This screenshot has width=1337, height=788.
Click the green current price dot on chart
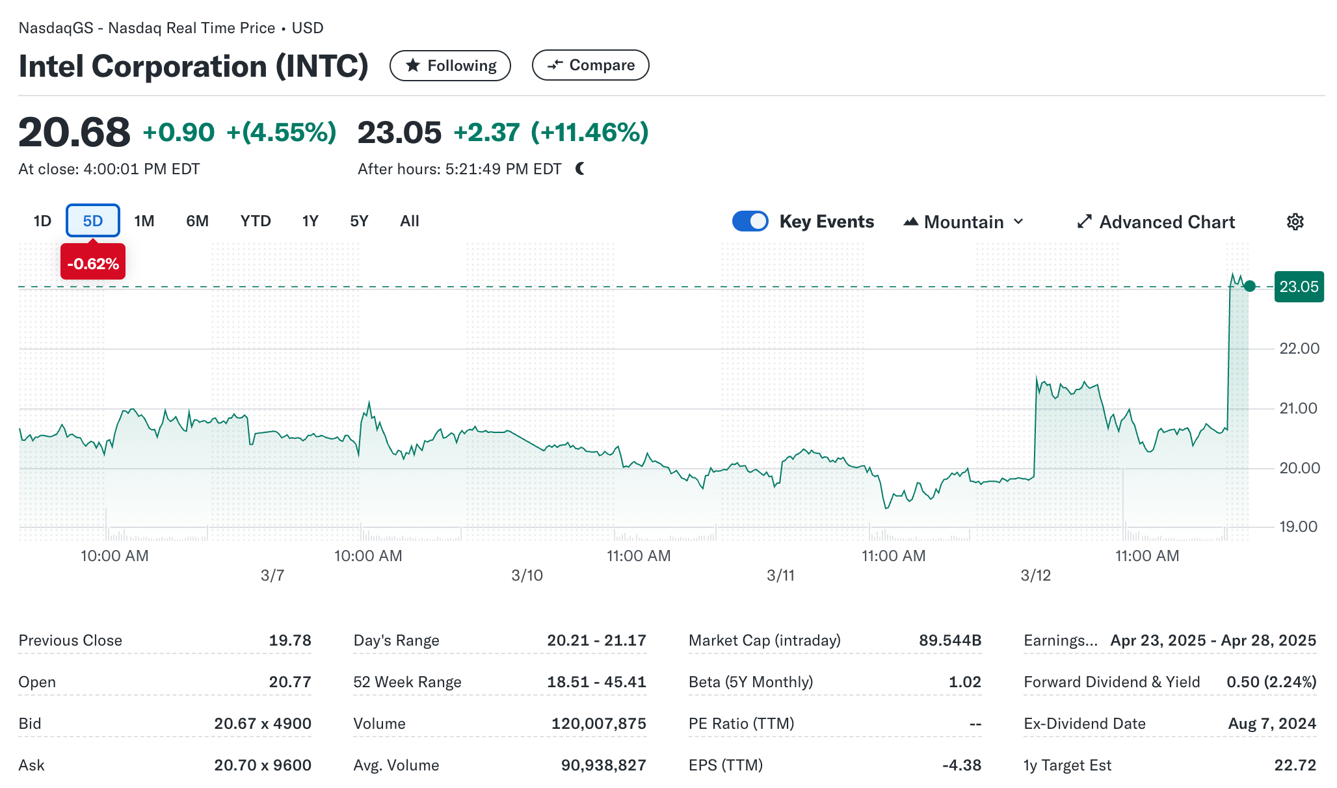pyautogui.click(x=1250, y=286)
